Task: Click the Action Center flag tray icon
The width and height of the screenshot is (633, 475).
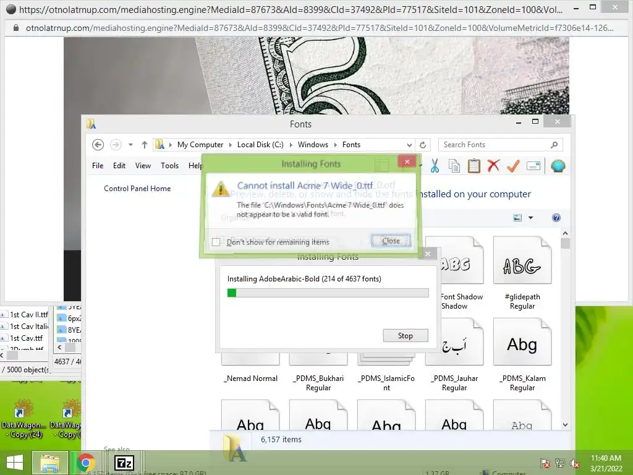Action: [545, 464]
